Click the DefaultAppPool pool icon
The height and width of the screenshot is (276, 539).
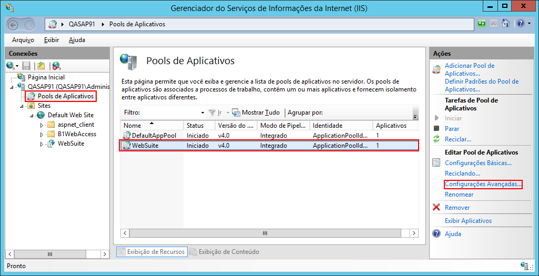[127, 136]
